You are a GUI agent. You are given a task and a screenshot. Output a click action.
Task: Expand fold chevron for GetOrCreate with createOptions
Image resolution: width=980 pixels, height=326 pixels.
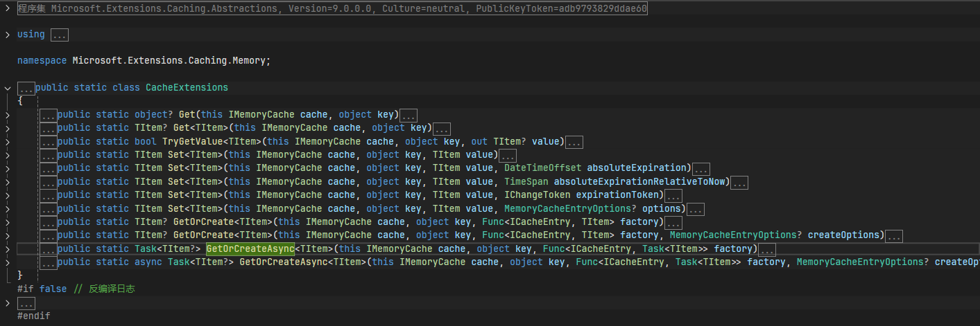(x=7, y=236)
